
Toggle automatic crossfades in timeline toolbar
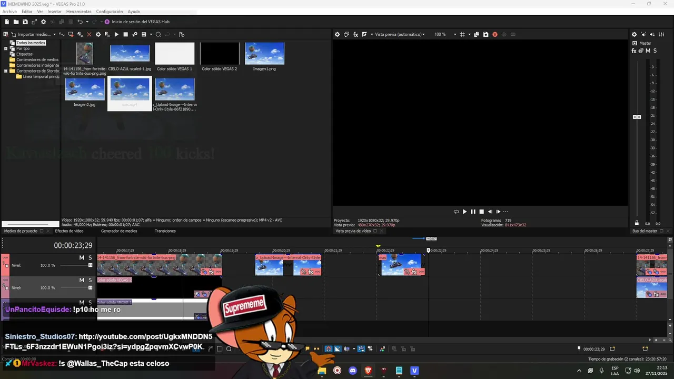[x=338, y=348]
